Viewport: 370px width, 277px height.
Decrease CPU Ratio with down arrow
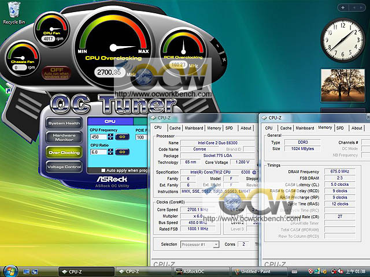click(110, 154)
